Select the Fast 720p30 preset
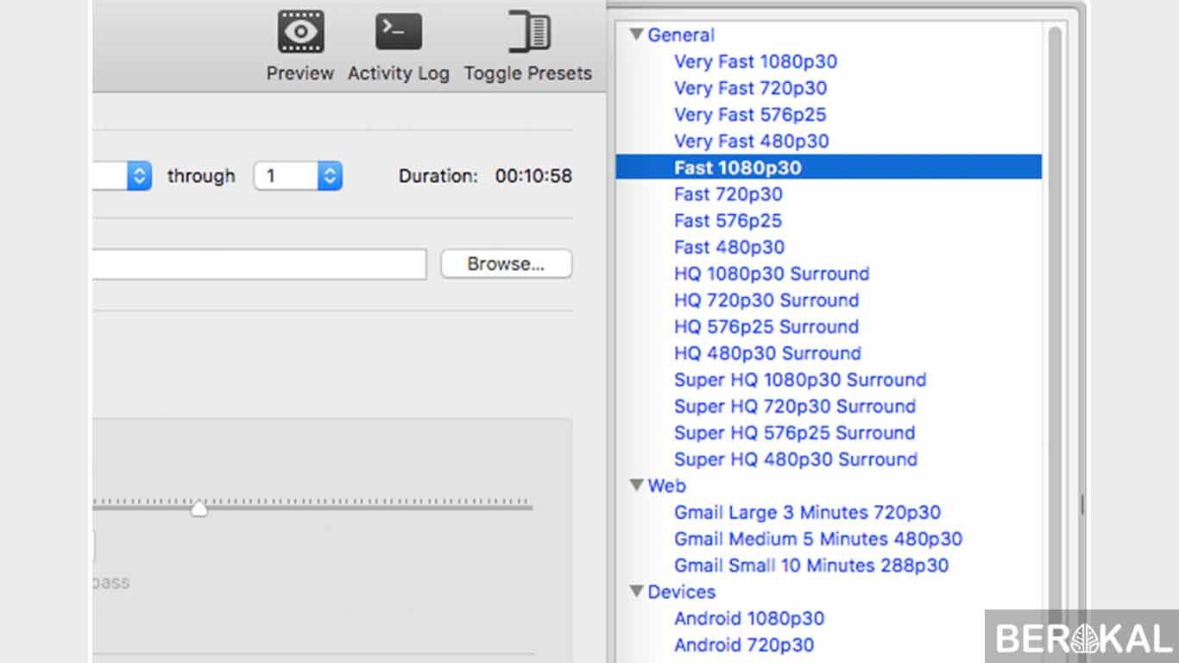The height and width of the screenshot is (663, 1179). tap(728, 194)
